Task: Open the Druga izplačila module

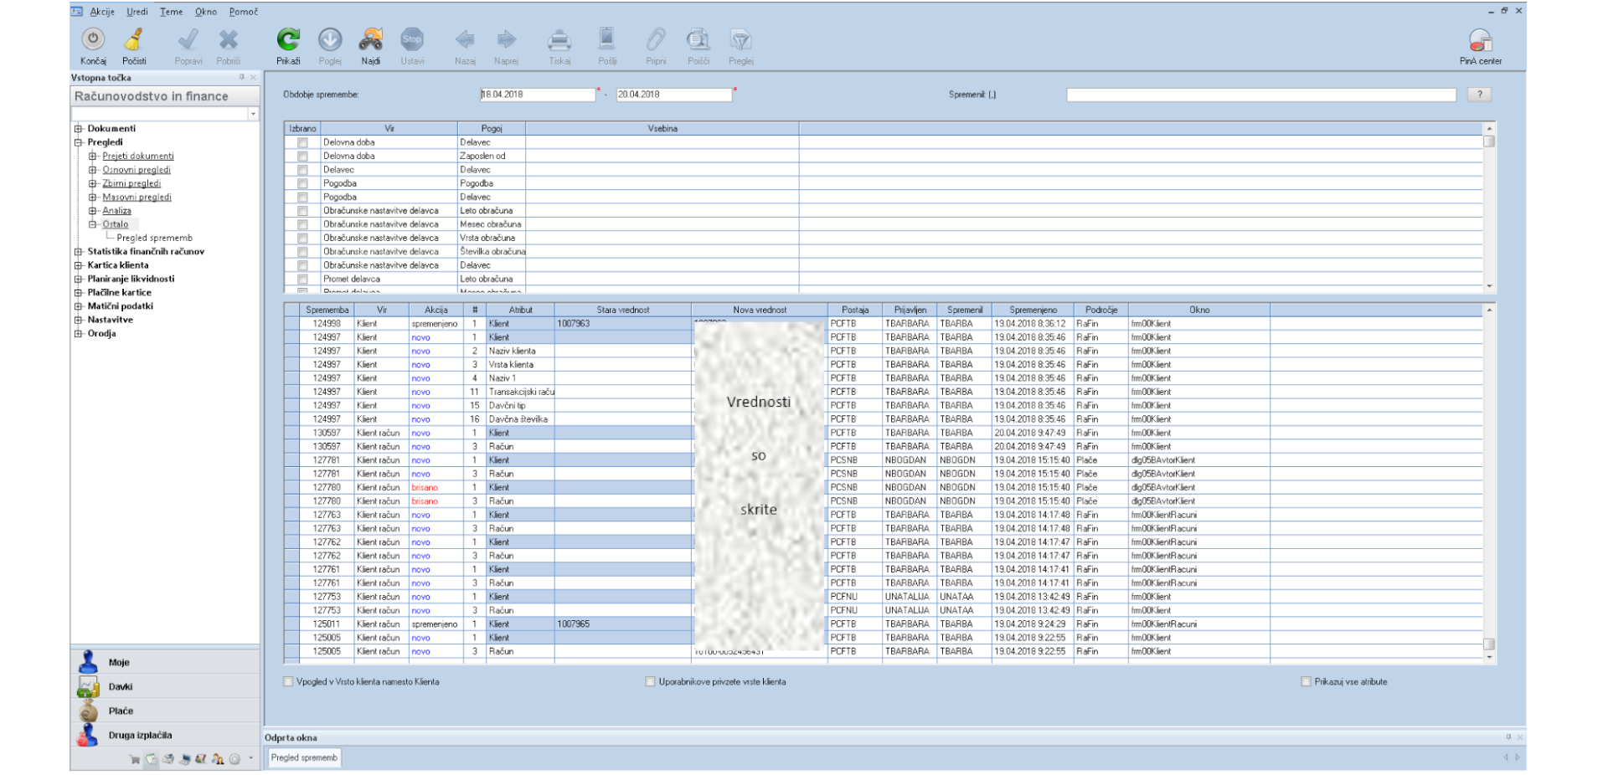Action: [165, 735]
